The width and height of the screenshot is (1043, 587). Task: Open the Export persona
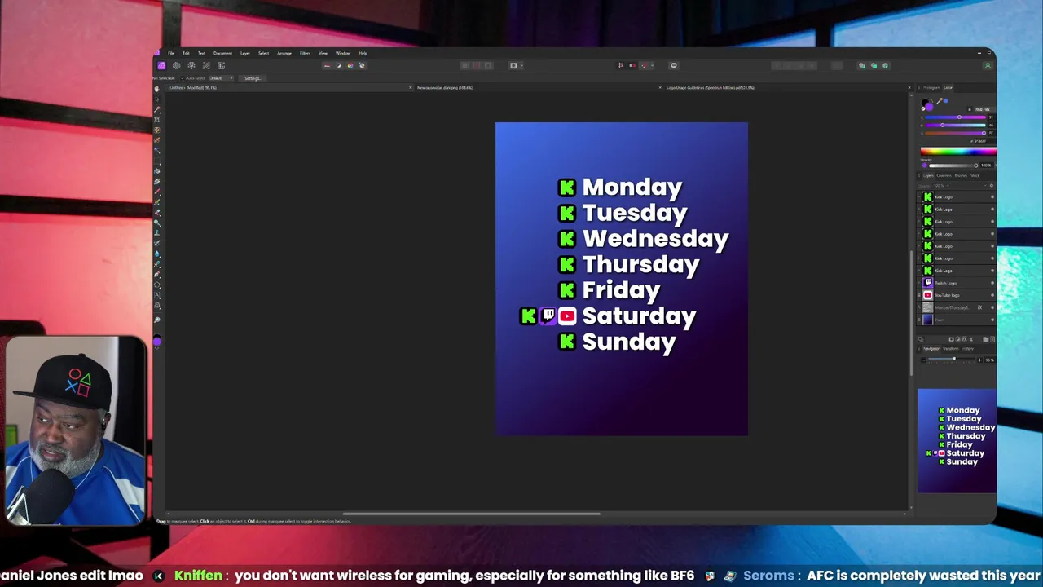[x=221, y=65]
